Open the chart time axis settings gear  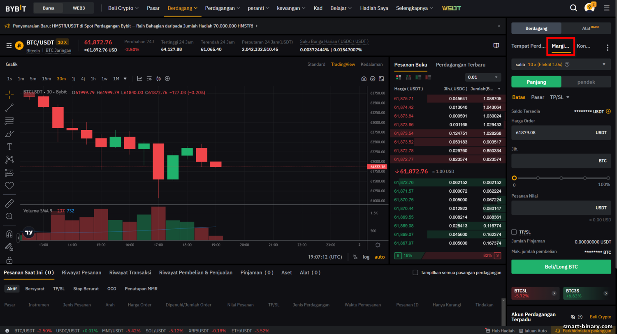[378, 245]
